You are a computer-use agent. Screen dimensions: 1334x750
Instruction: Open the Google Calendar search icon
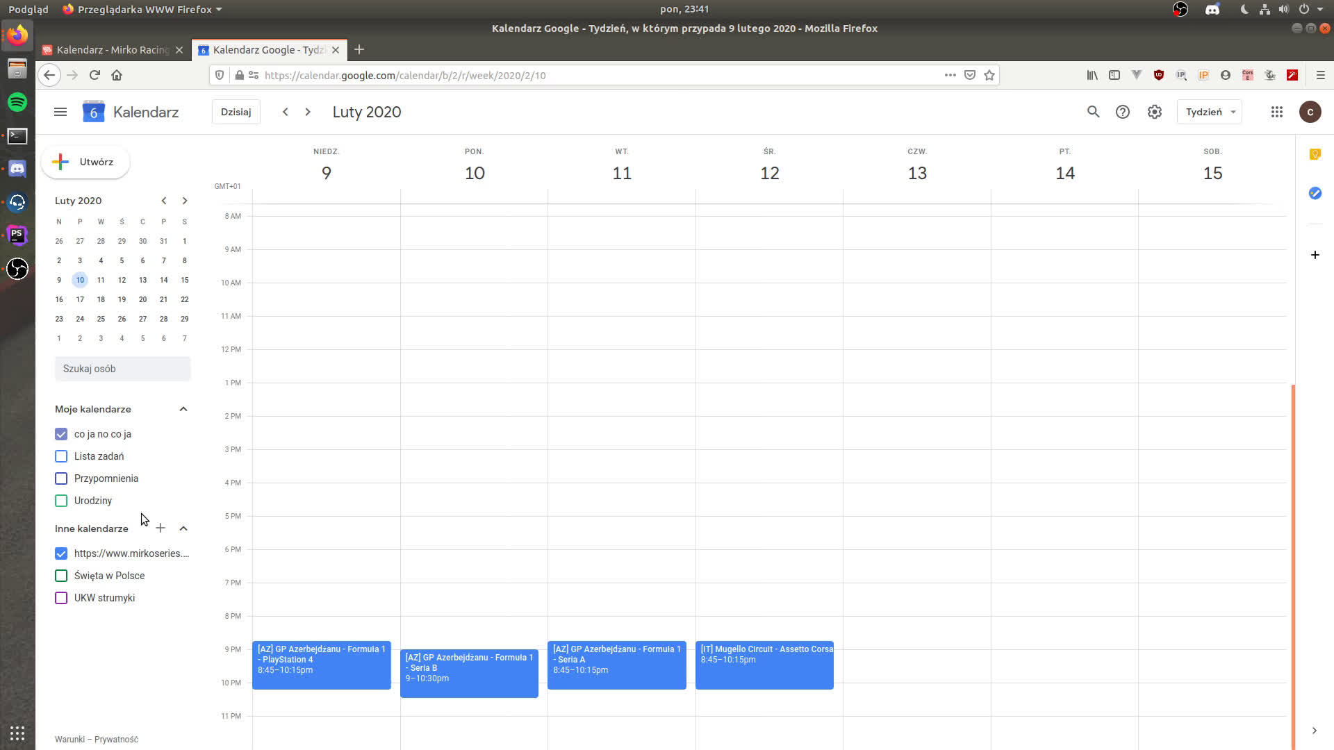(x=1093, y=112)
